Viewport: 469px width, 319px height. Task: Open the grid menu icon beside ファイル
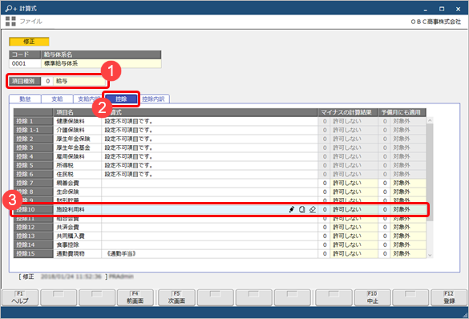10,21
